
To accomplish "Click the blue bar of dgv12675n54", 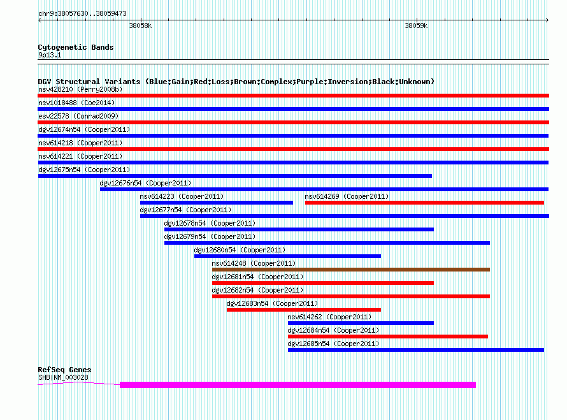I will point(235,176).
